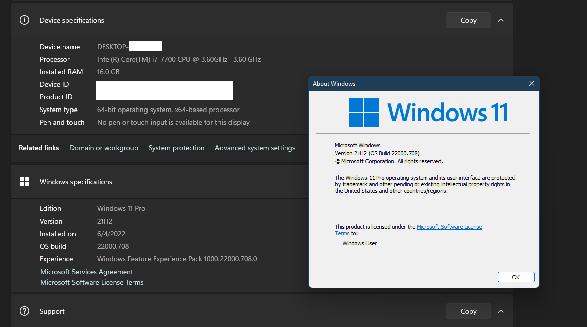Click the Windows specifications header title
This screenshot has height=327, width=587.
(76, 182)
